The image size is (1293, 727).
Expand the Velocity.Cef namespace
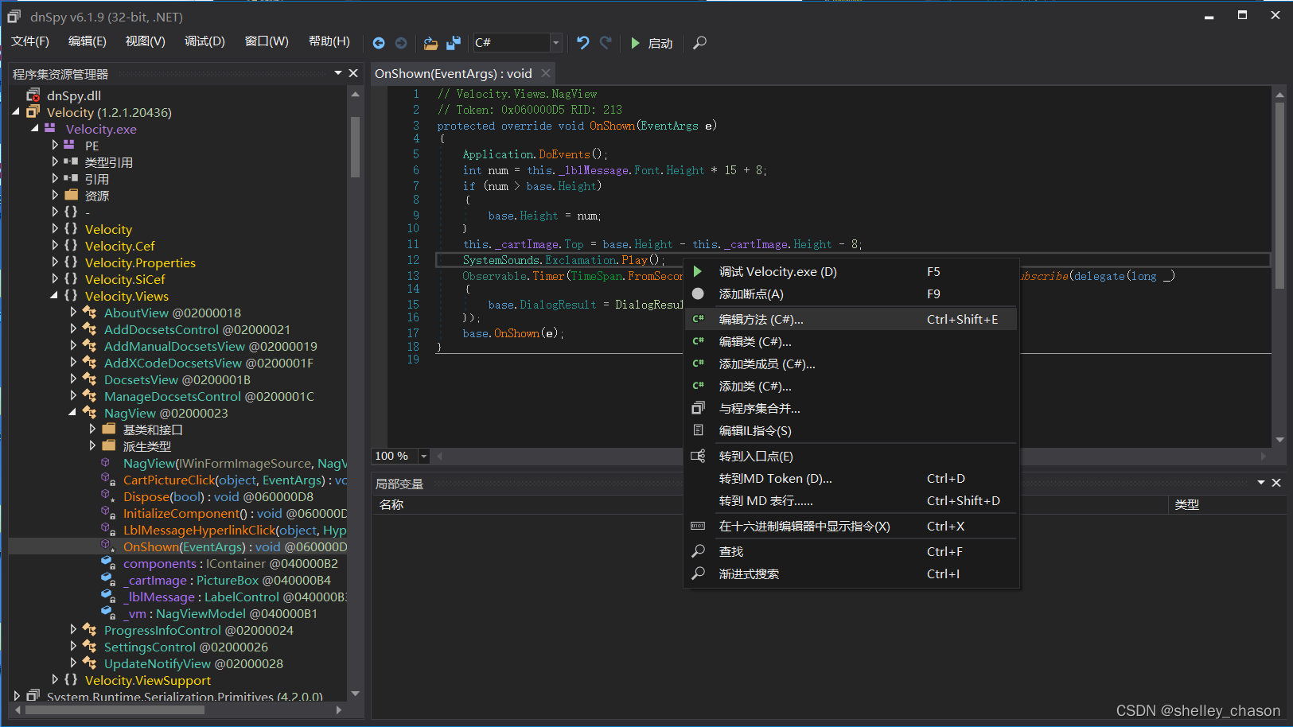click(55, 246)
